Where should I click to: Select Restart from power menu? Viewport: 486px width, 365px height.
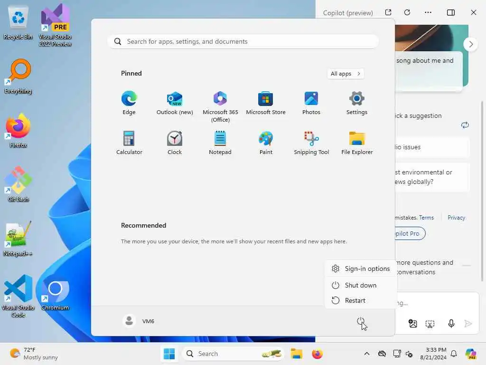click(361, 300)
